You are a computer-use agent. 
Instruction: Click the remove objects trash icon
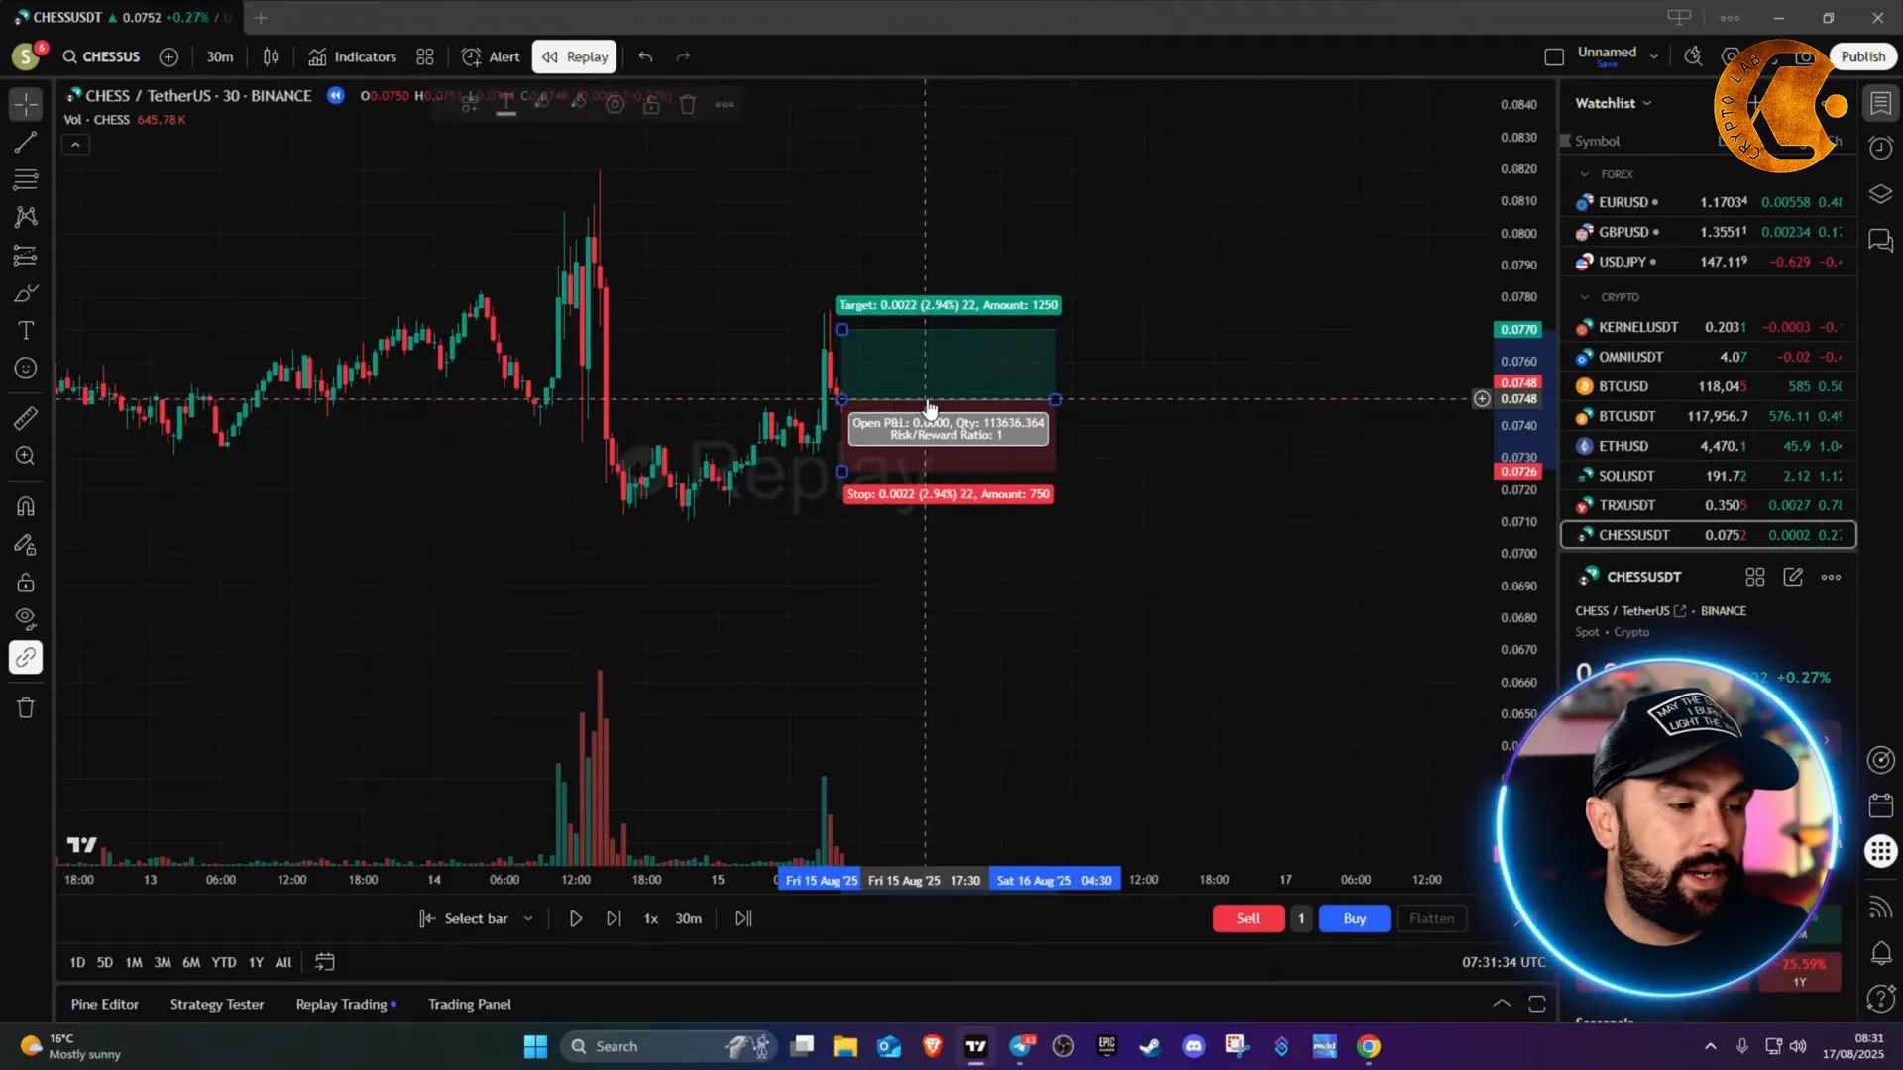26,708
